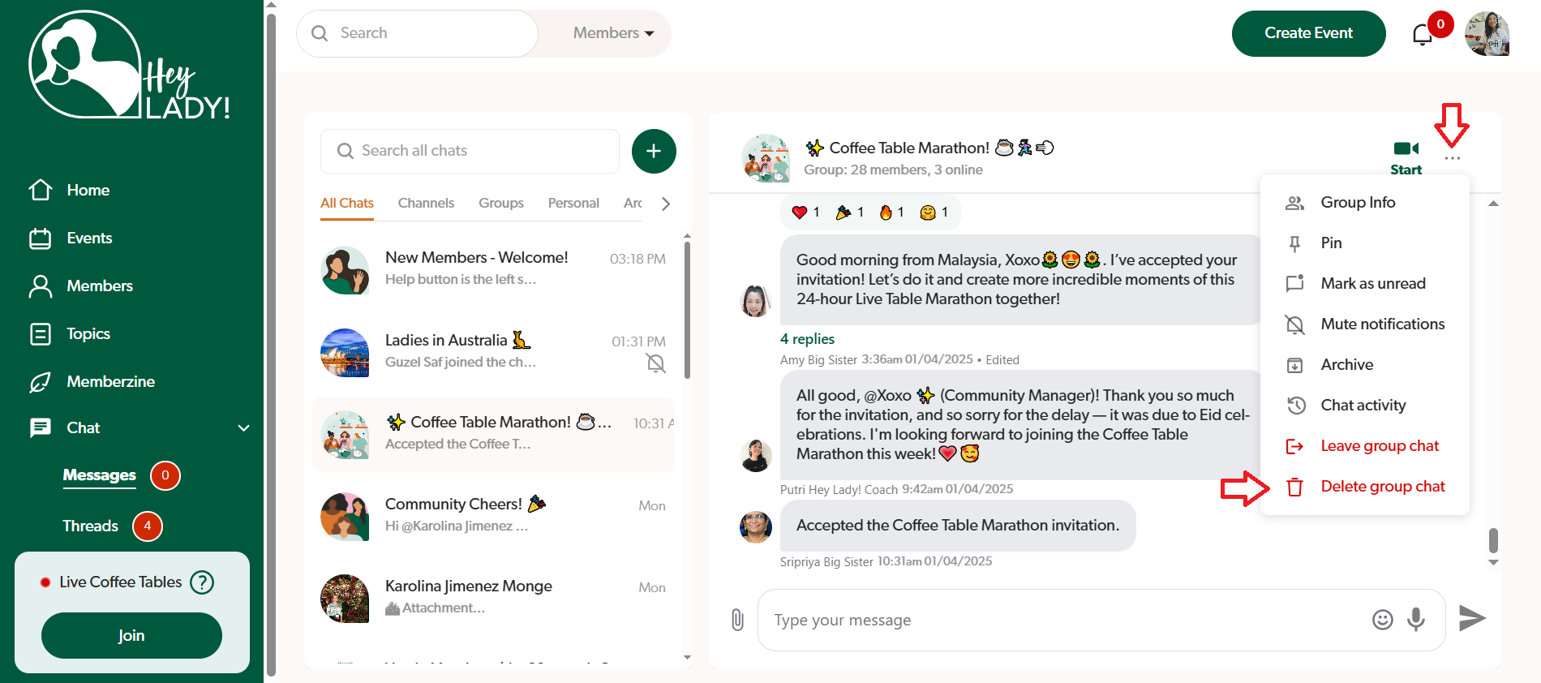
Task: Click the Memberzine leaf icon
Action: click(x=41, y=381)
